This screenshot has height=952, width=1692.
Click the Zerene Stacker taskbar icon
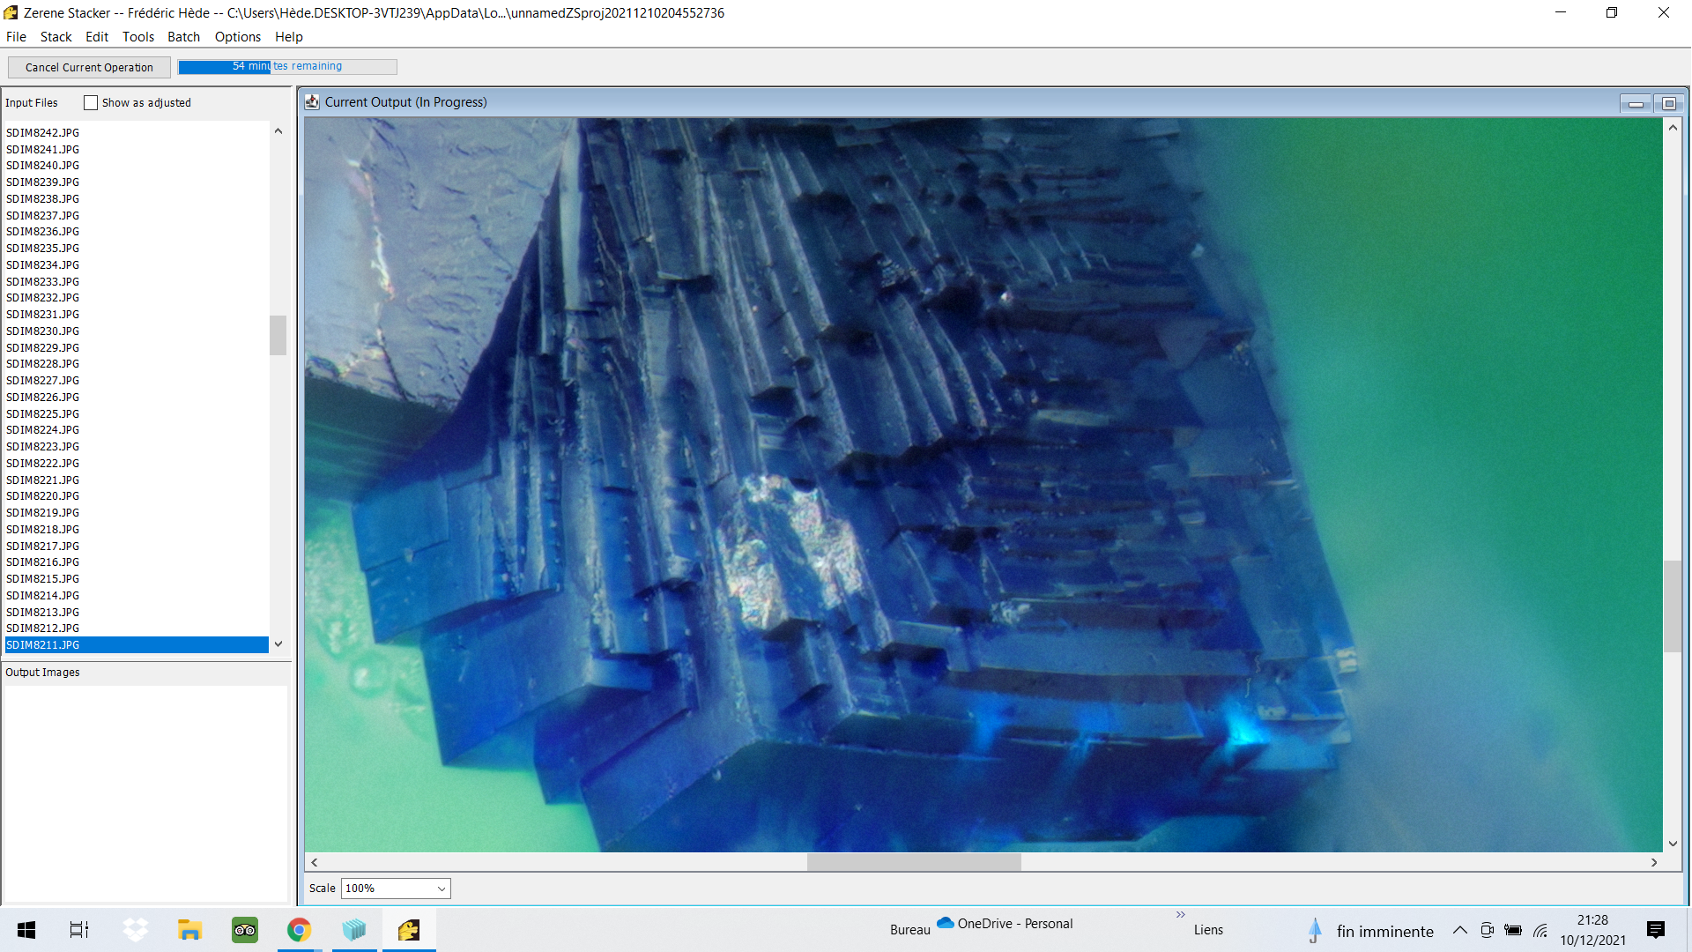click(x=409, y=930)
